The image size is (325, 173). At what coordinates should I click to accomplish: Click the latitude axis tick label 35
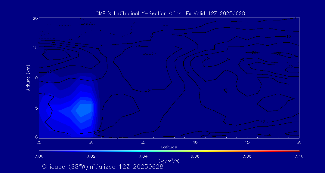[143, 142]
